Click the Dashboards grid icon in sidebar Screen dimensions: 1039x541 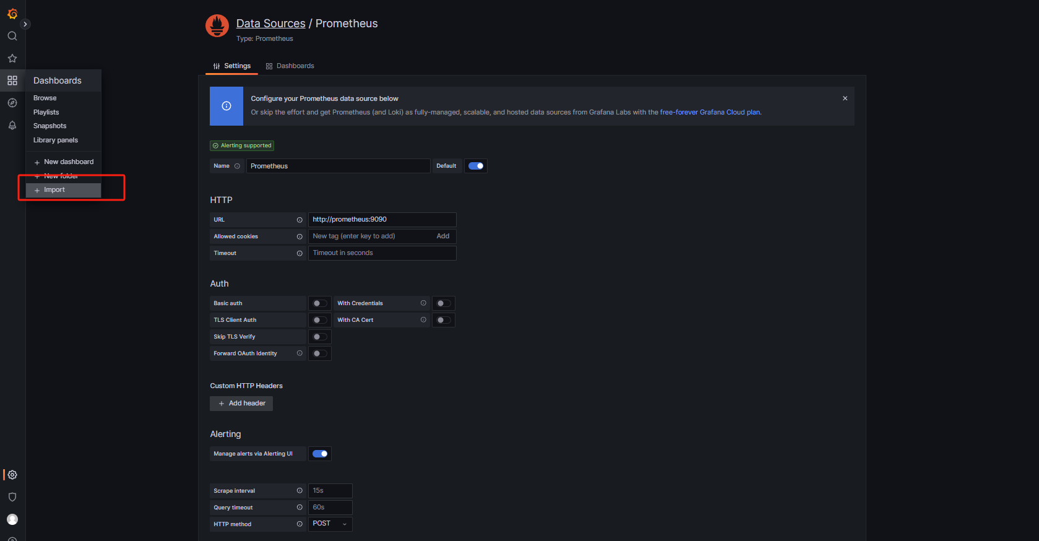pyautogui.click(x=12, y=80)
